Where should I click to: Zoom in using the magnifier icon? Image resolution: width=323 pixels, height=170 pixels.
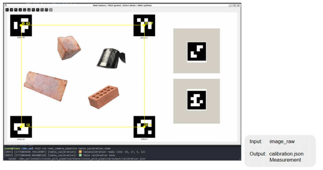point(33,10)
